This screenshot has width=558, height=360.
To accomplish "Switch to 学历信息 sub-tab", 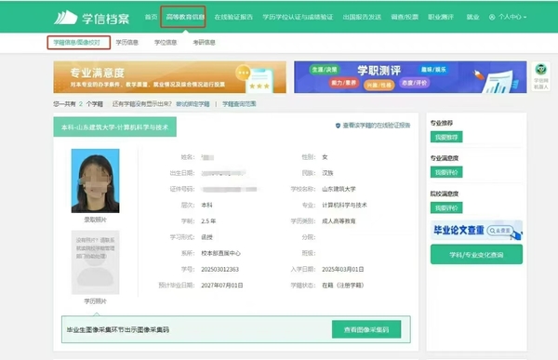I will 127,43.
